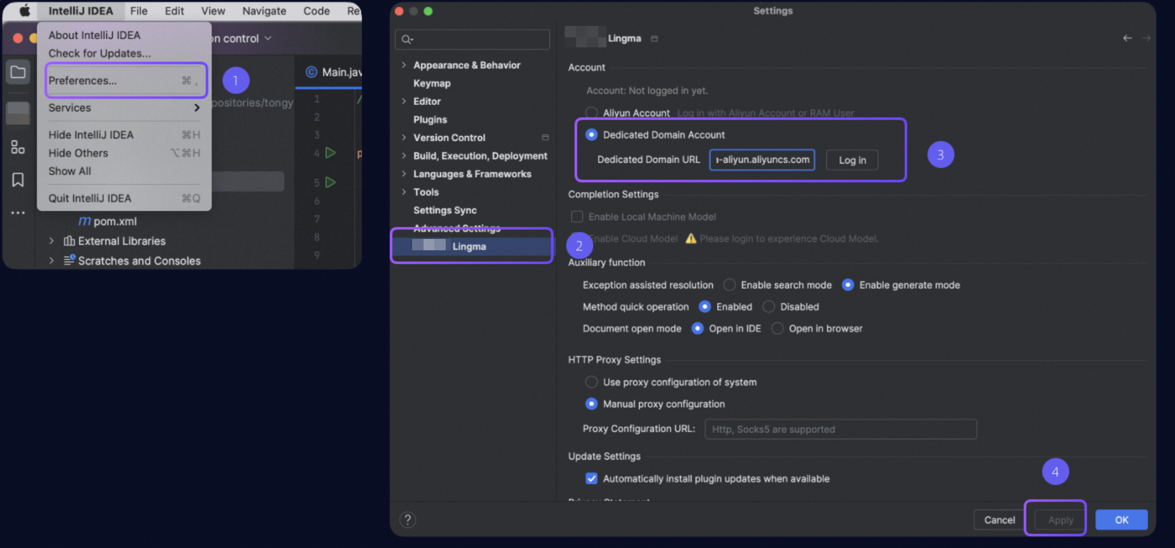Open the Navigate menu in menu bar
1175x548 pixels.
click(264, 11)
